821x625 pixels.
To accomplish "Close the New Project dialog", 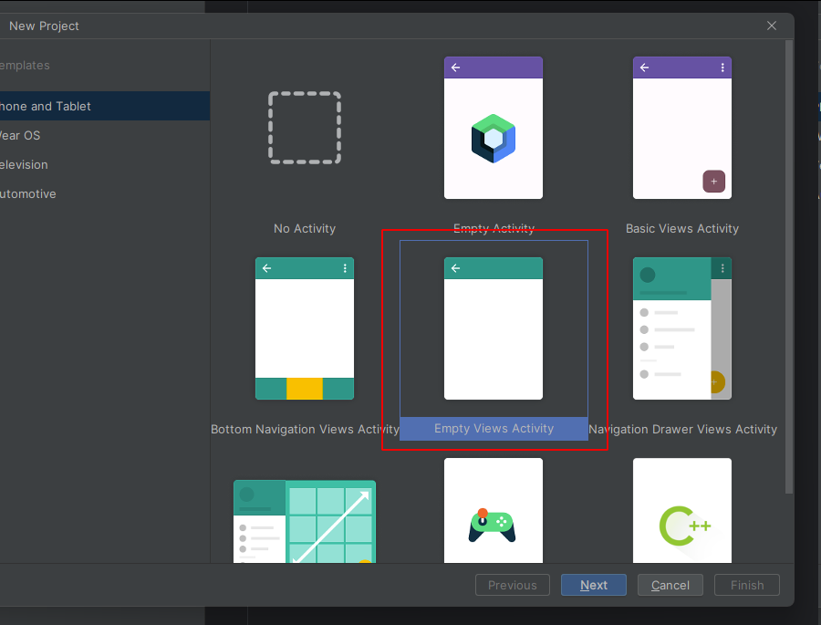I will pos(771,26).
